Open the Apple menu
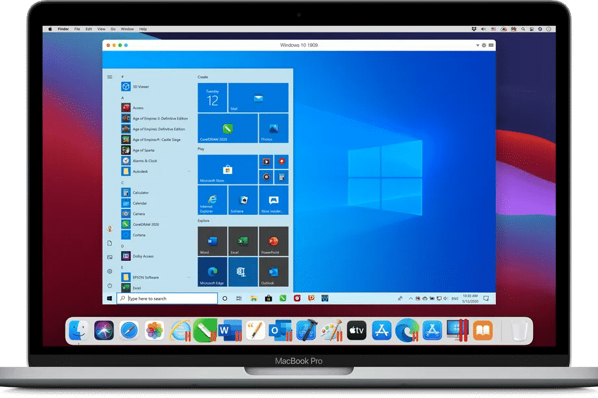 click(50, 29)
